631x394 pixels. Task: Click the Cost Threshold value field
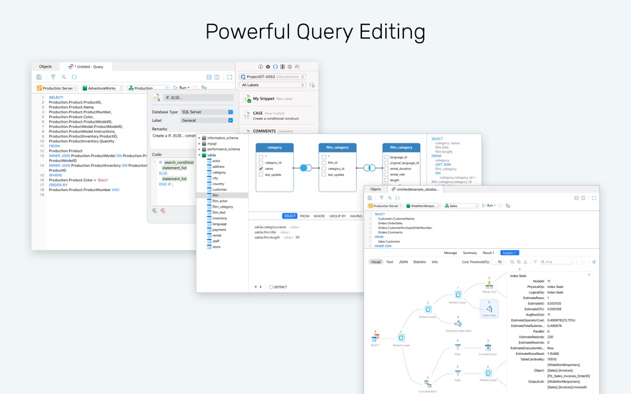(x=497, y=262)
